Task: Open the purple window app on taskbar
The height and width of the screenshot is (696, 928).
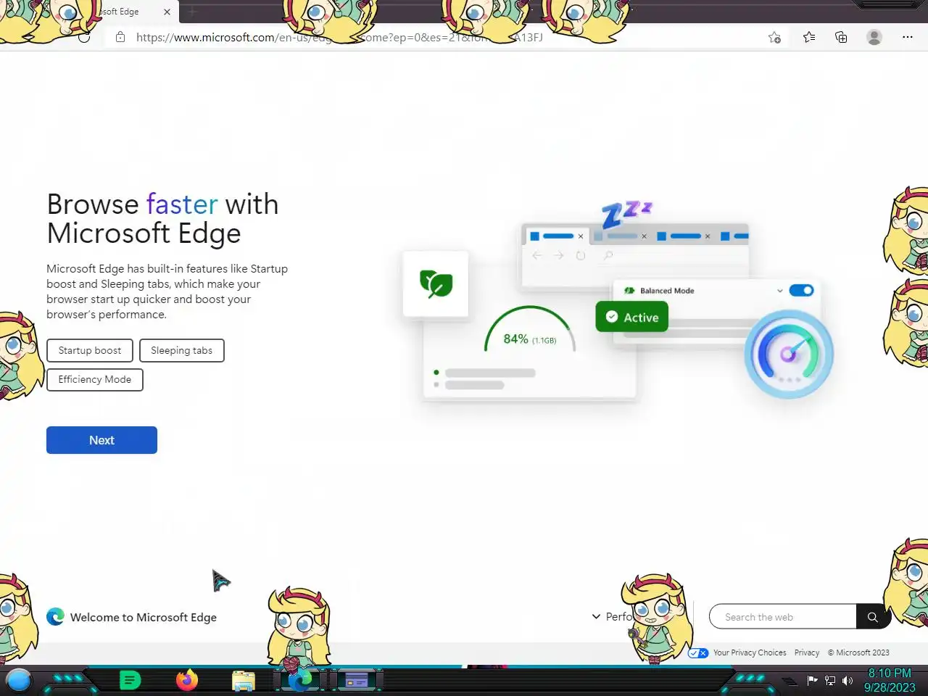Action: coord(357,681)
